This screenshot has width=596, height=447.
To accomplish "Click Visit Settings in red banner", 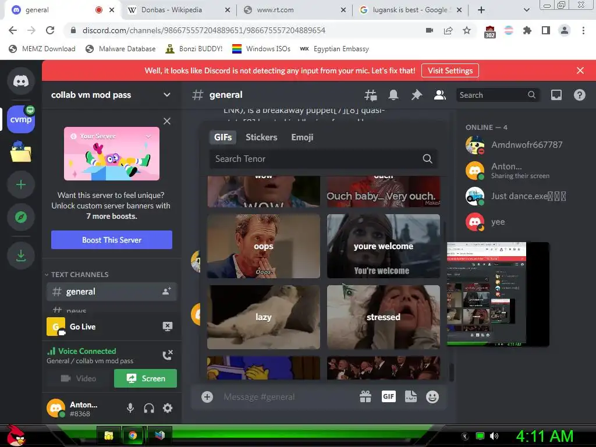I will [x=450, y=70].
